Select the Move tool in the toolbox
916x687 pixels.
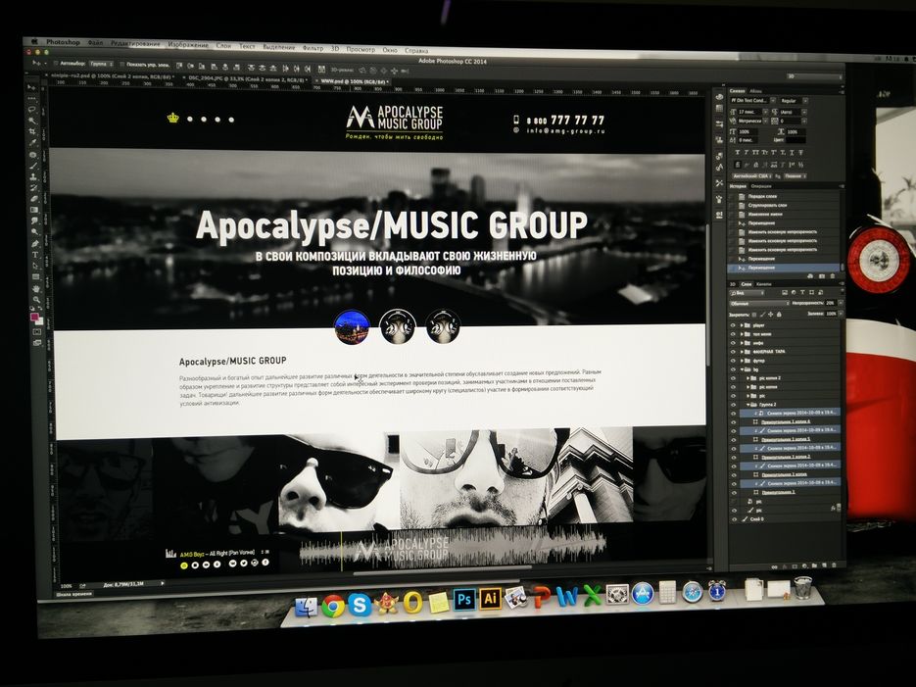[31, 87]
